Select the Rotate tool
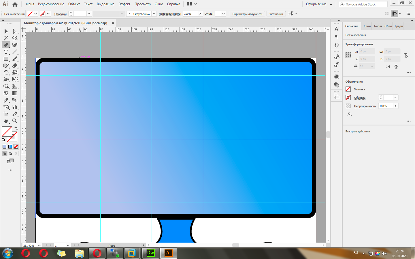This screenshot has height=259, width=415. tap(6, 73)
